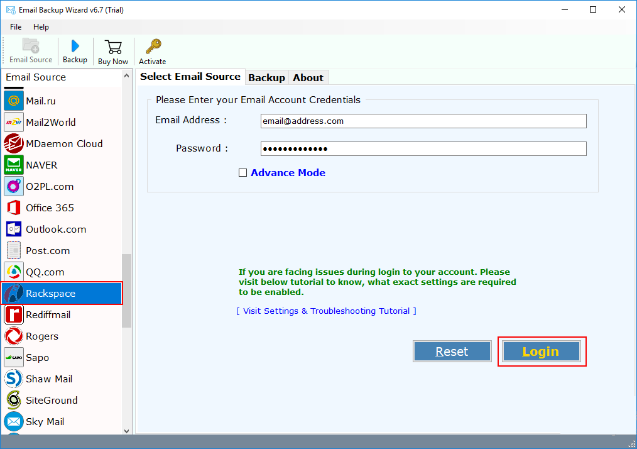Select the Post.com icon
637x449 pixels.
coord(14,250)
